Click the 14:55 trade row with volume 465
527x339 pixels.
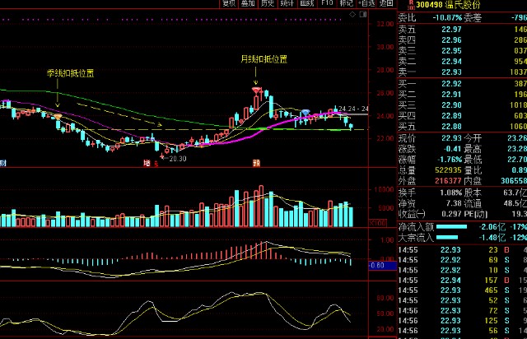click(x=462, y=290)
